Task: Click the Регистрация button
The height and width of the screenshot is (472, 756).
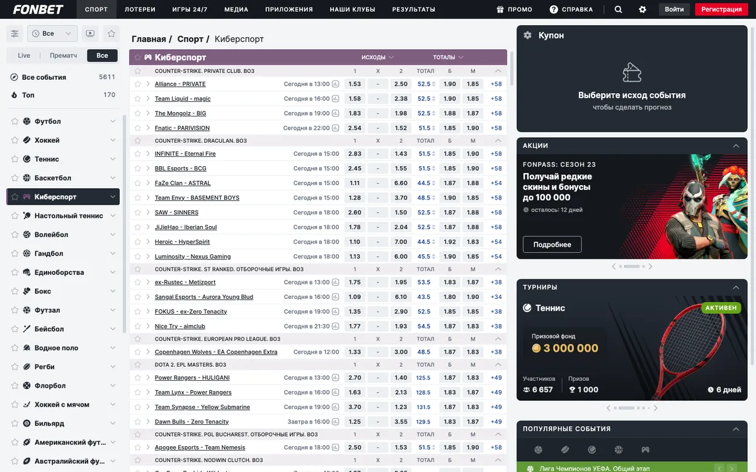Action: [721, 9]
